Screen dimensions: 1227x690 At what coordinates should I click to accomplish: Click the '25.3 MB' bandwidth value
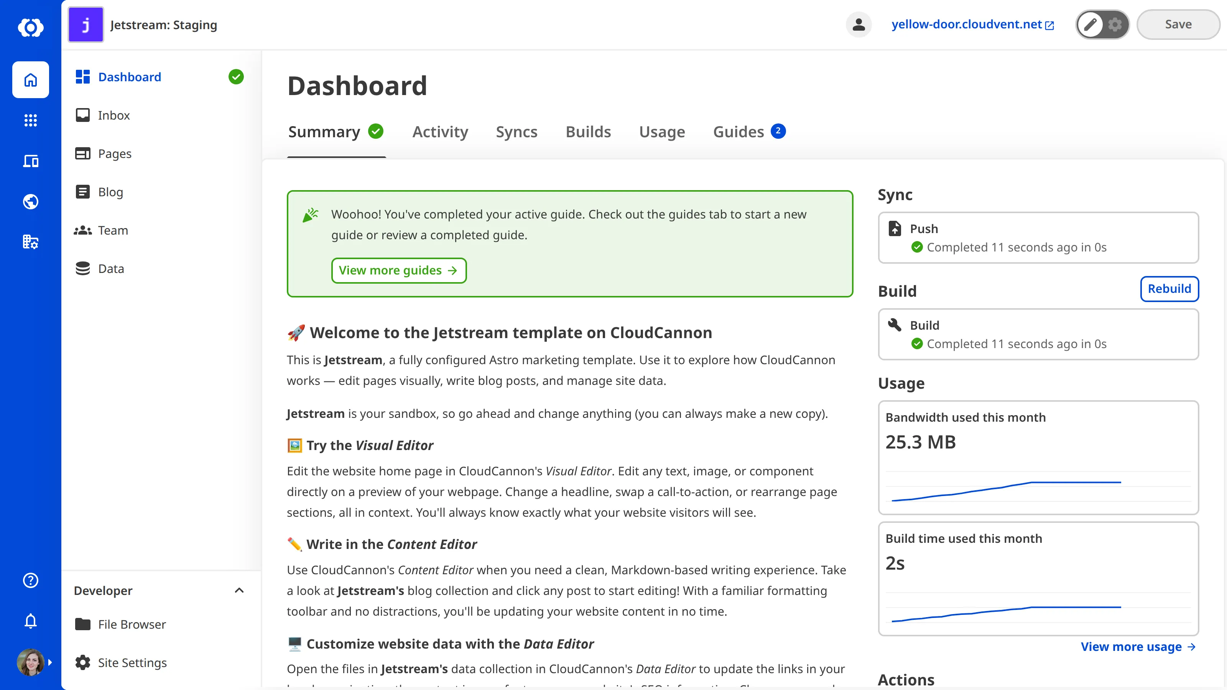pyautogui.click(x=920, y=442)
